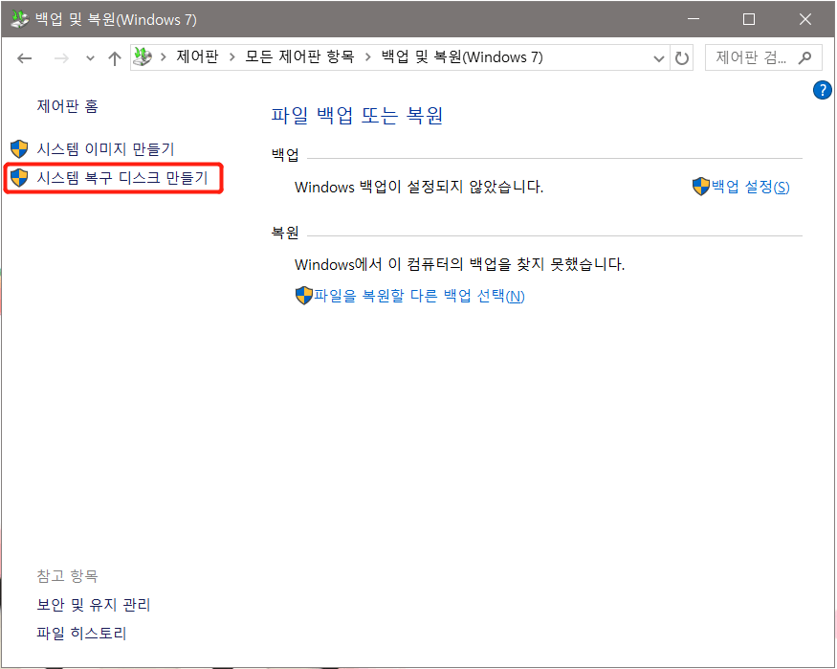Viewport: 837px width, 669px height.
Task: Choose 파일을 복원할 다른 백업 선택(N)
Action: coord(419,296)
